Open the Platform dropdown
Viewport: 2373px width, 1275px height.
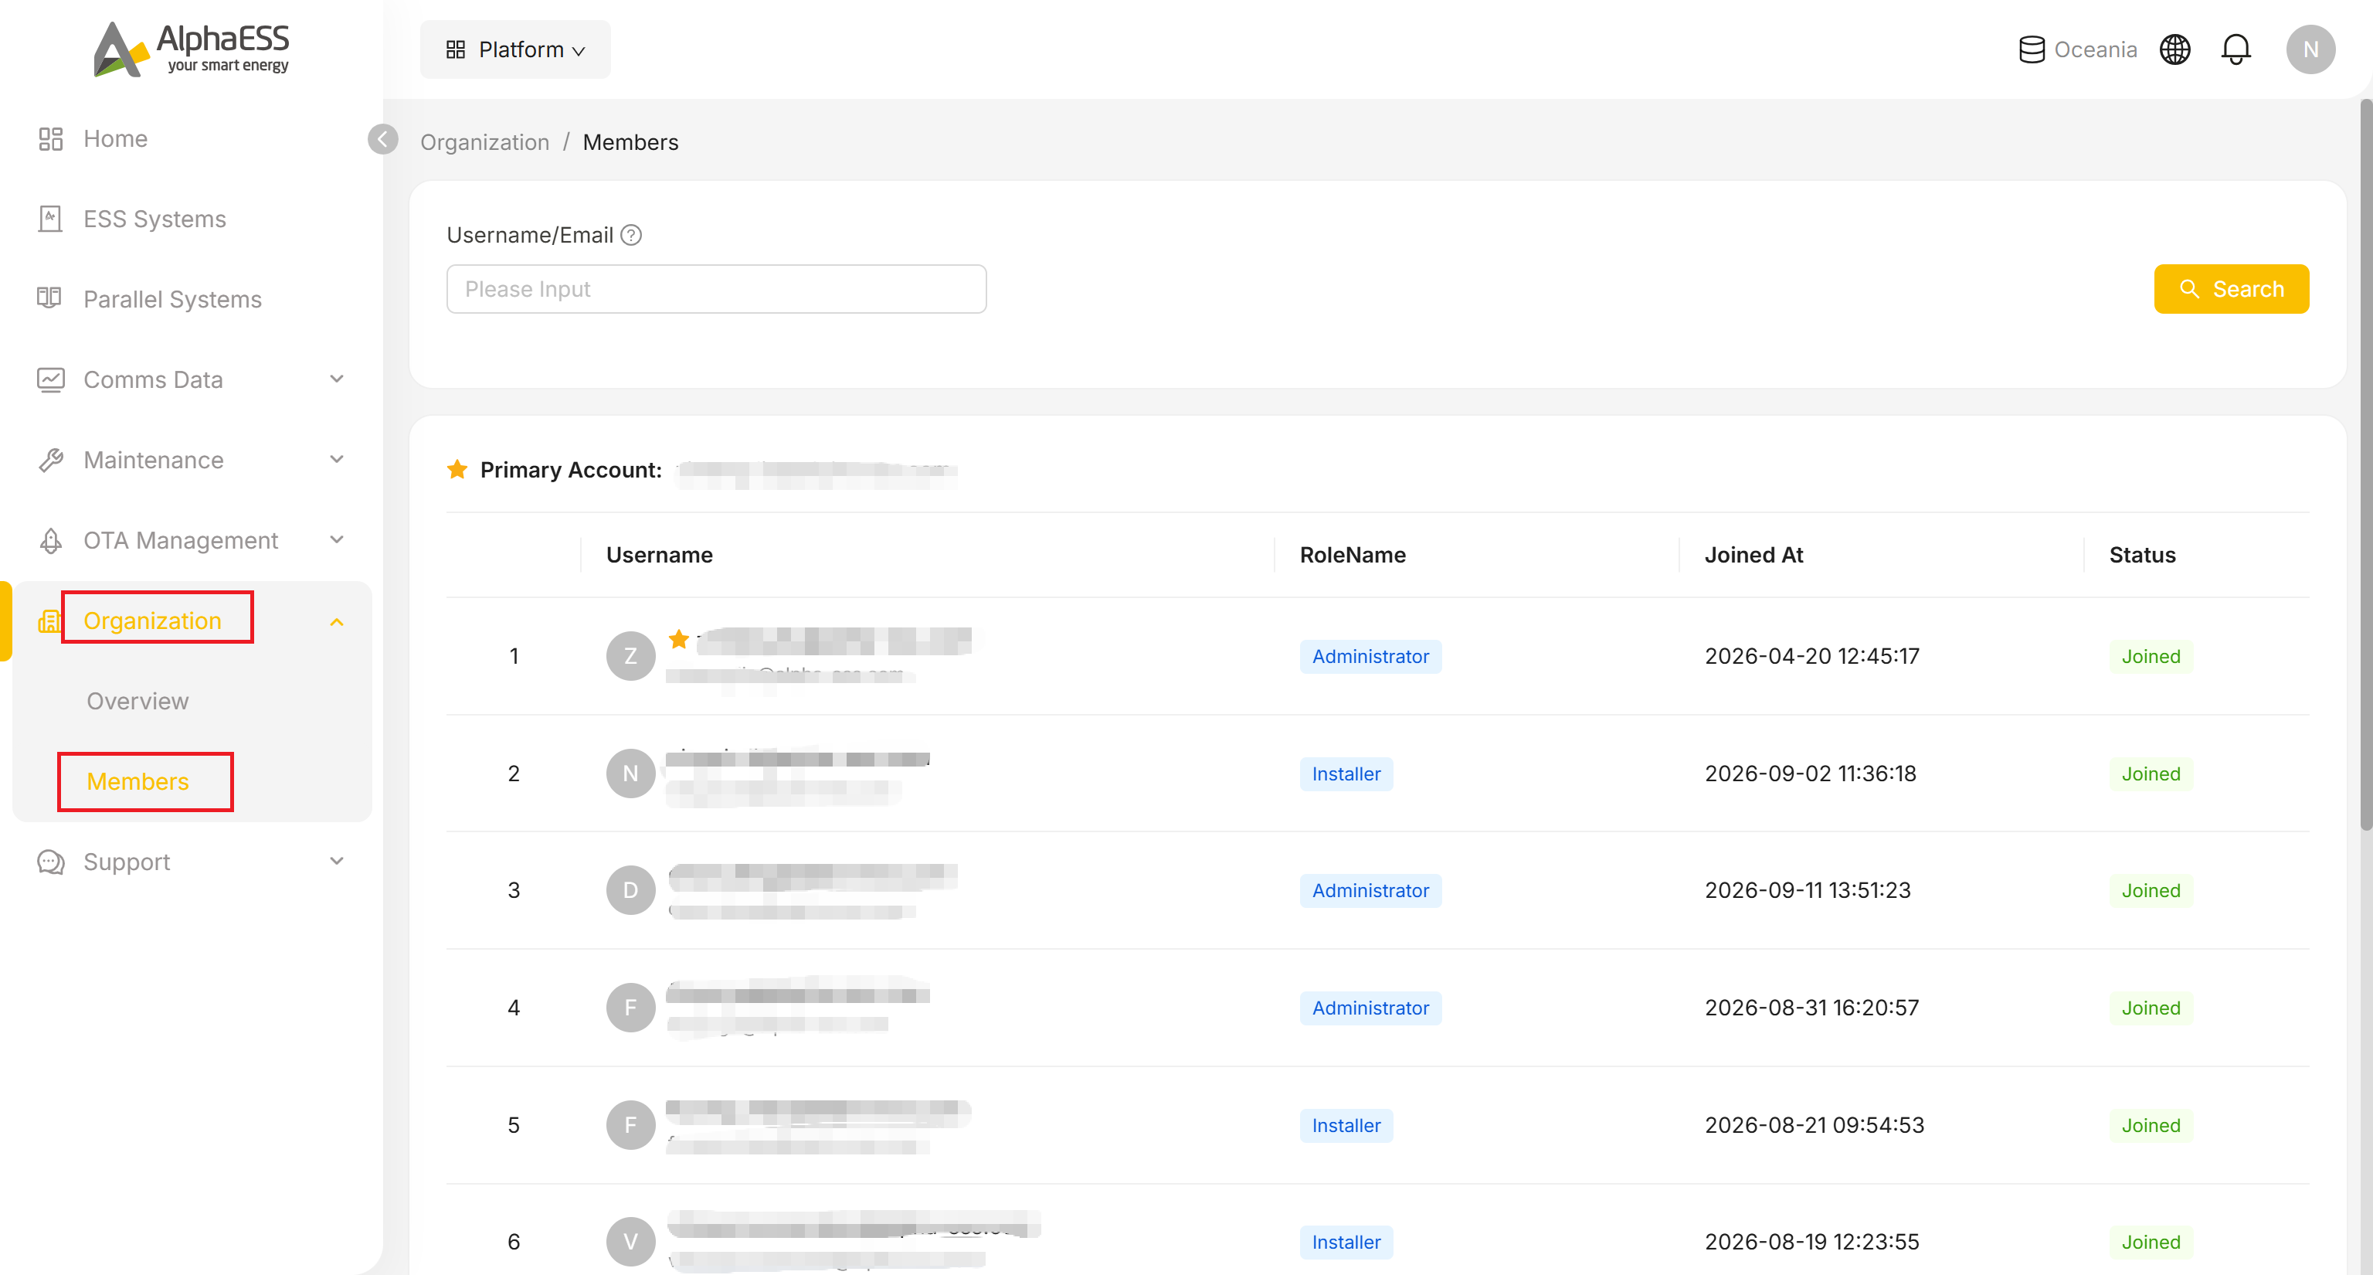click(x=515, y=49)
